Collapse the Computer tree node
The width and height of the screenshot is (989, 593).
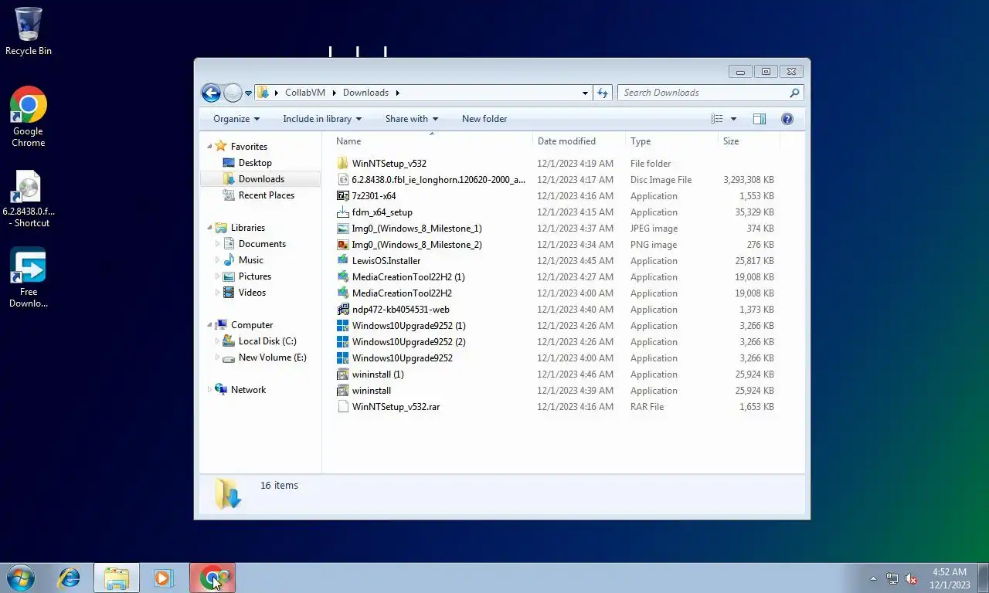click(210, 325)
